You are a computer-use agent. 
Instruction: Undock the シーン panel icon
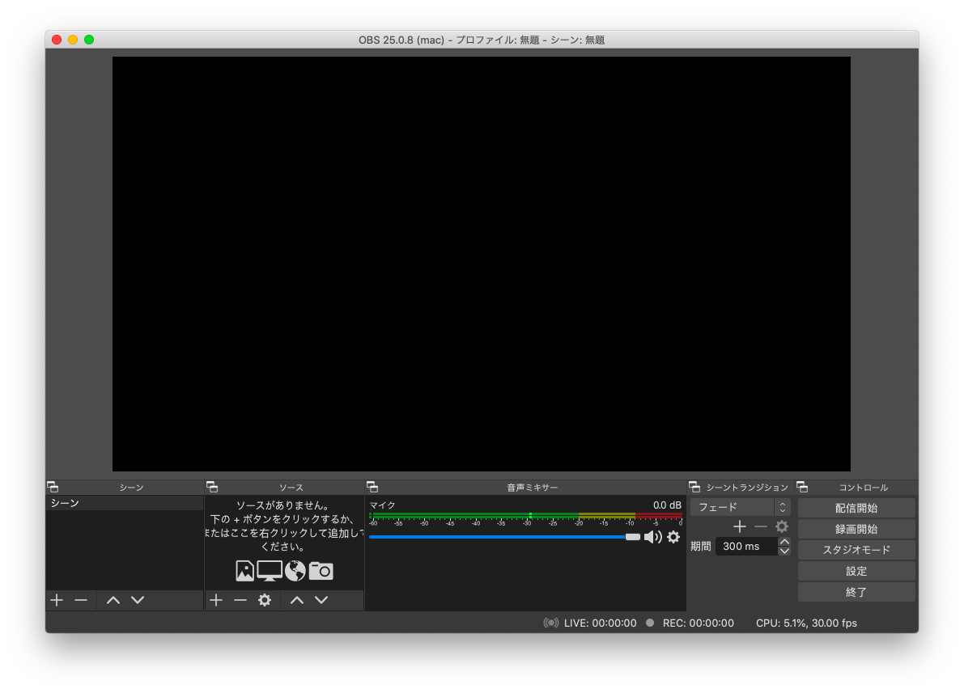coord(53,487)
